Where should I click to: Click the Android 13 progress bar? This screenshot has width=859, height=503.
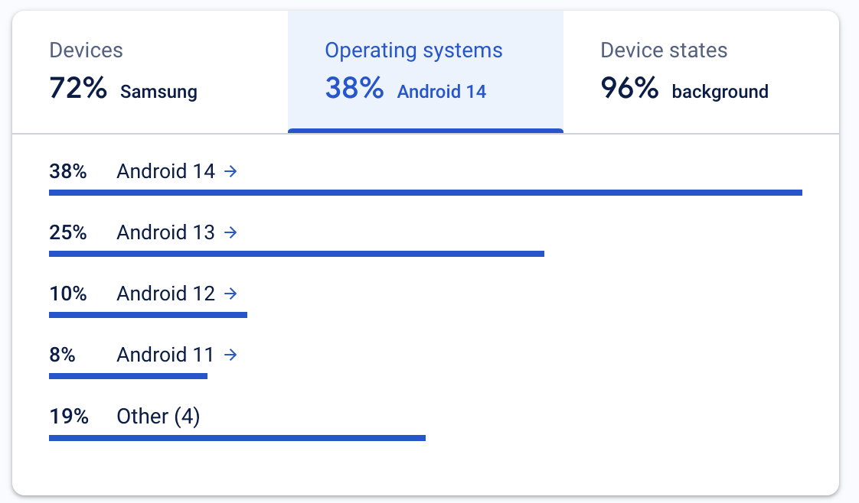[x=296, y=253]
